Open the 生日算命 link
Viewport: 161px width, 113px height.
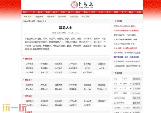[x=58, y=68]
